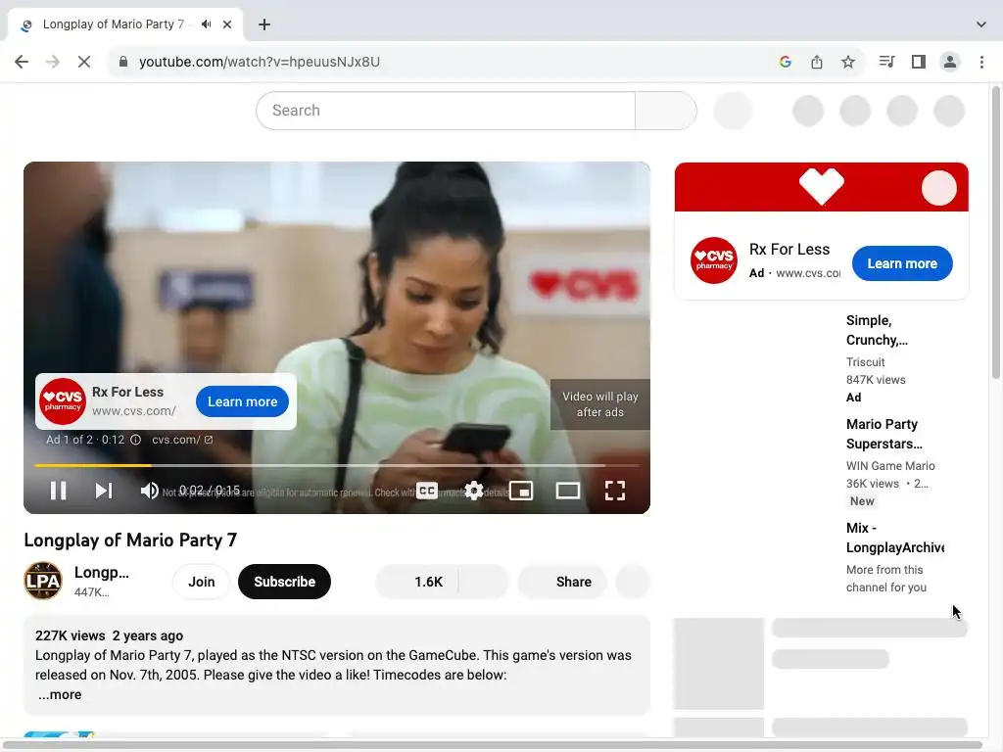Switch to miniplayer mode

(x=521, y=491)
